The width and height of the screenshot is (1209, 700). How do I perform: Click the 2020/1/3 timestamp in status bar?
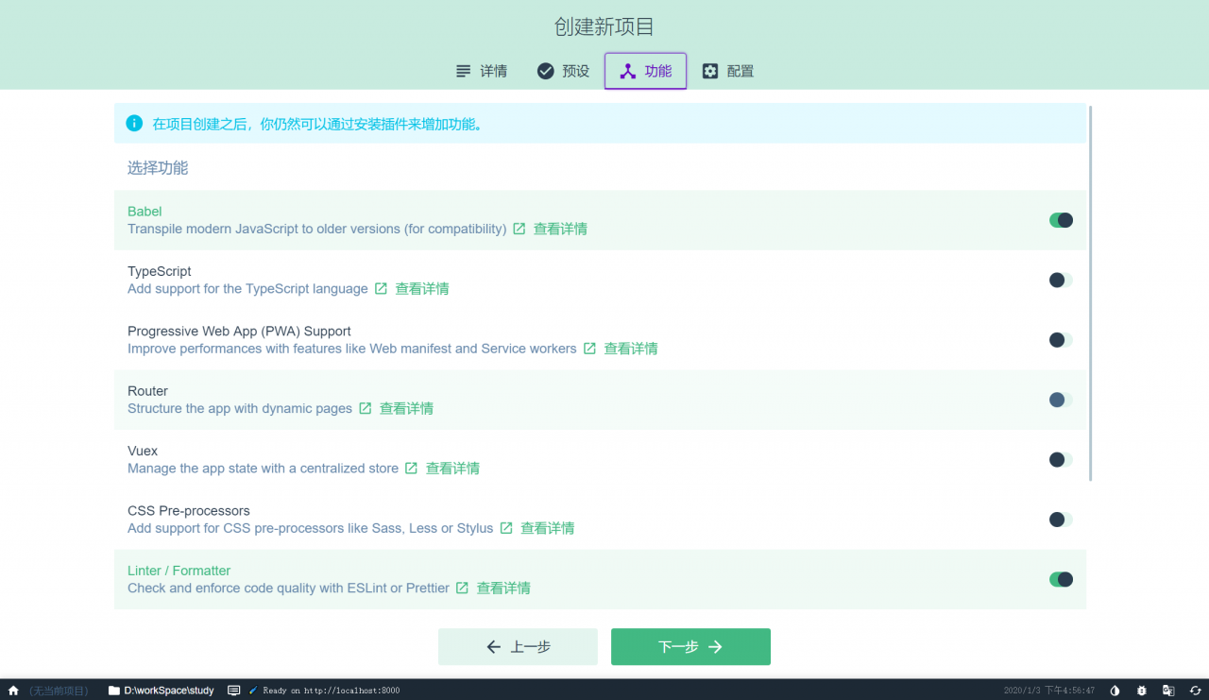1049,691
